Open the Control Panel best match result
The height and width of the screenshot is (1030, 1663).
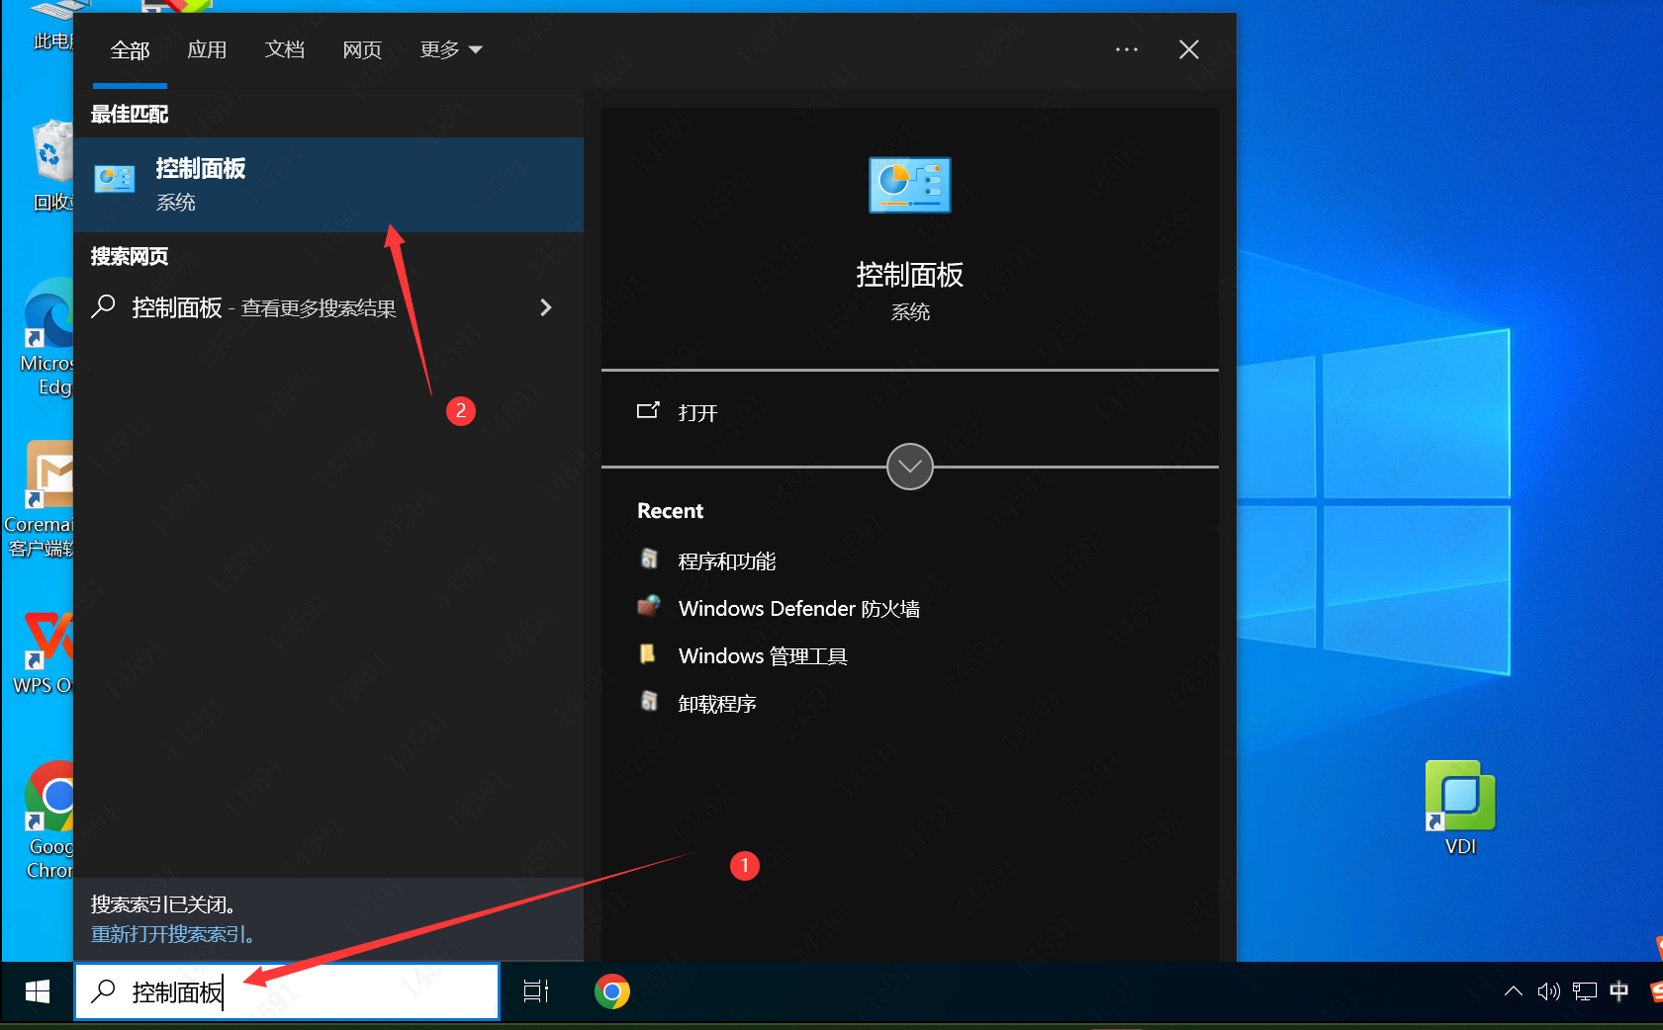[x=326, y=185]
